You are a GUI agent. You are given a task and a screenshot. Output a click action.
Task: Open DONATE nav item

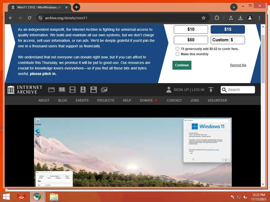pyautogui.click(x=149, y=100)
